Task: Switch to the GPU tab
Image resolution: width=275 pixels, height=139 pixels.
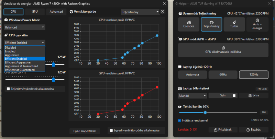Action: pyautogui.click(x=35, y=12)
